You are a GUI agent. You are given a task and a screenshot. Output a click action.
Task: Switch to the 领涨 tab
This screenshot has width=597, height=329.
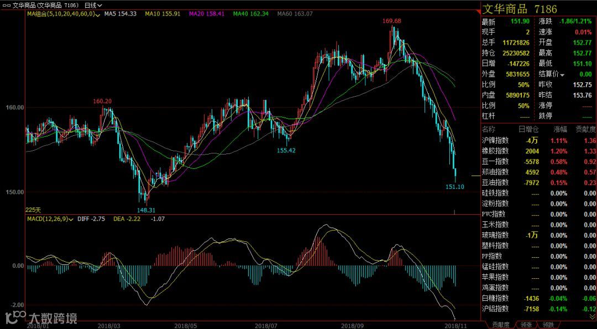click(525, 325)
